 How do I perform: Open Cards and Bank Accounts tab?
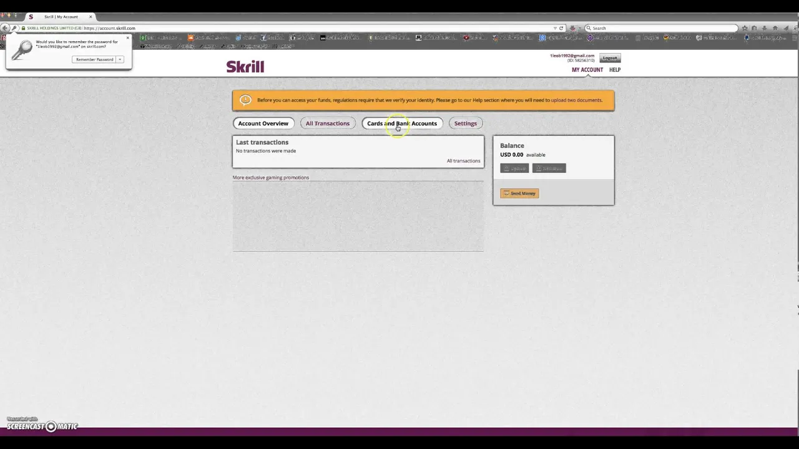point(402,123)
